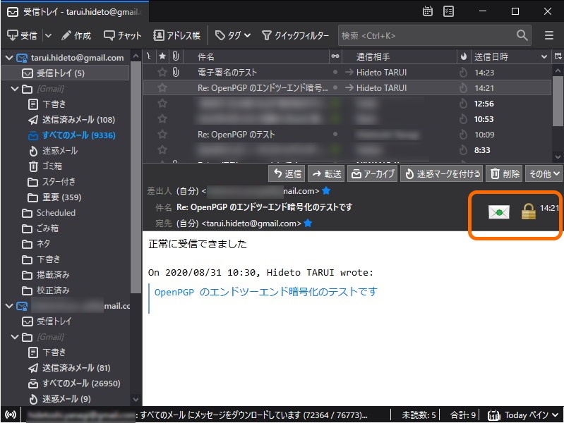
Task: Open 迷惑メール (9) folder
Action: (x=60, y=399)
